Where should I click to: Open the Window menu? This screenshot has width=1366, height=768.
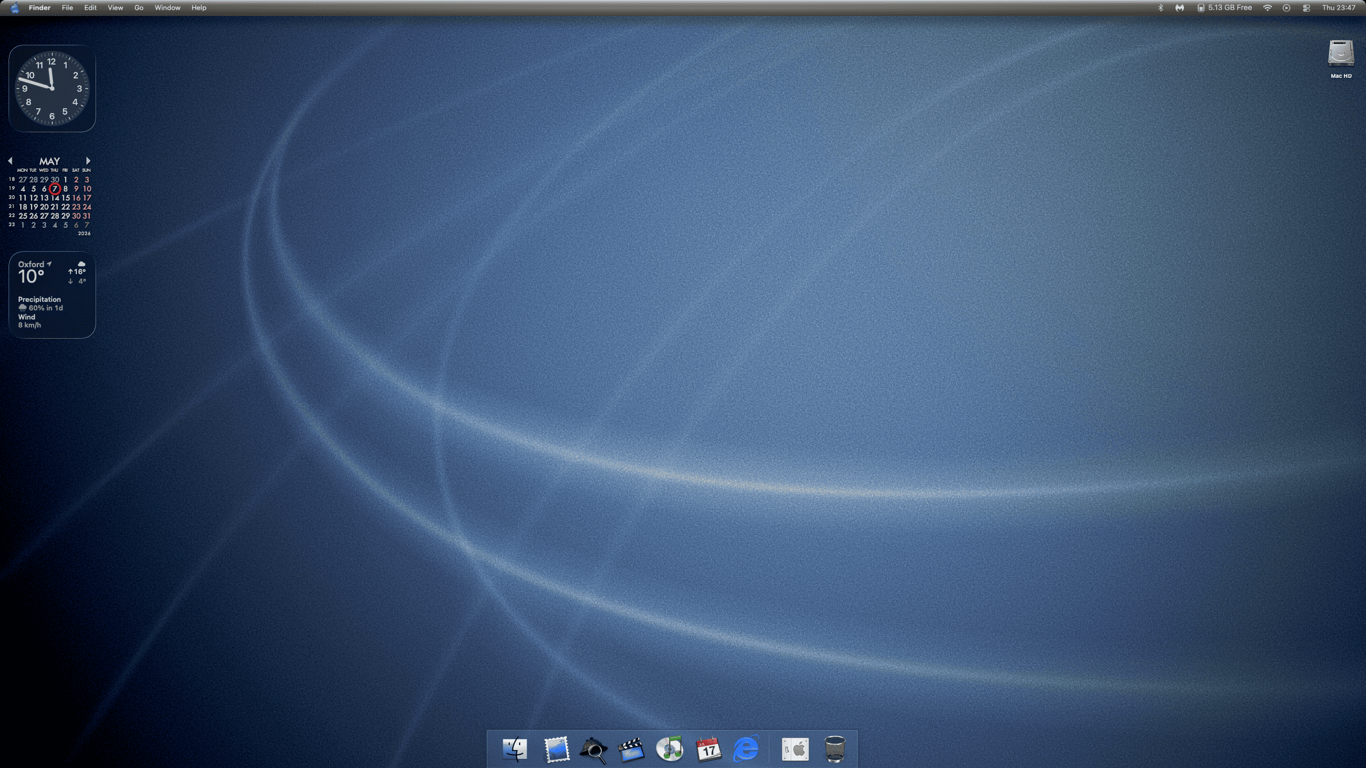point(167,7)
